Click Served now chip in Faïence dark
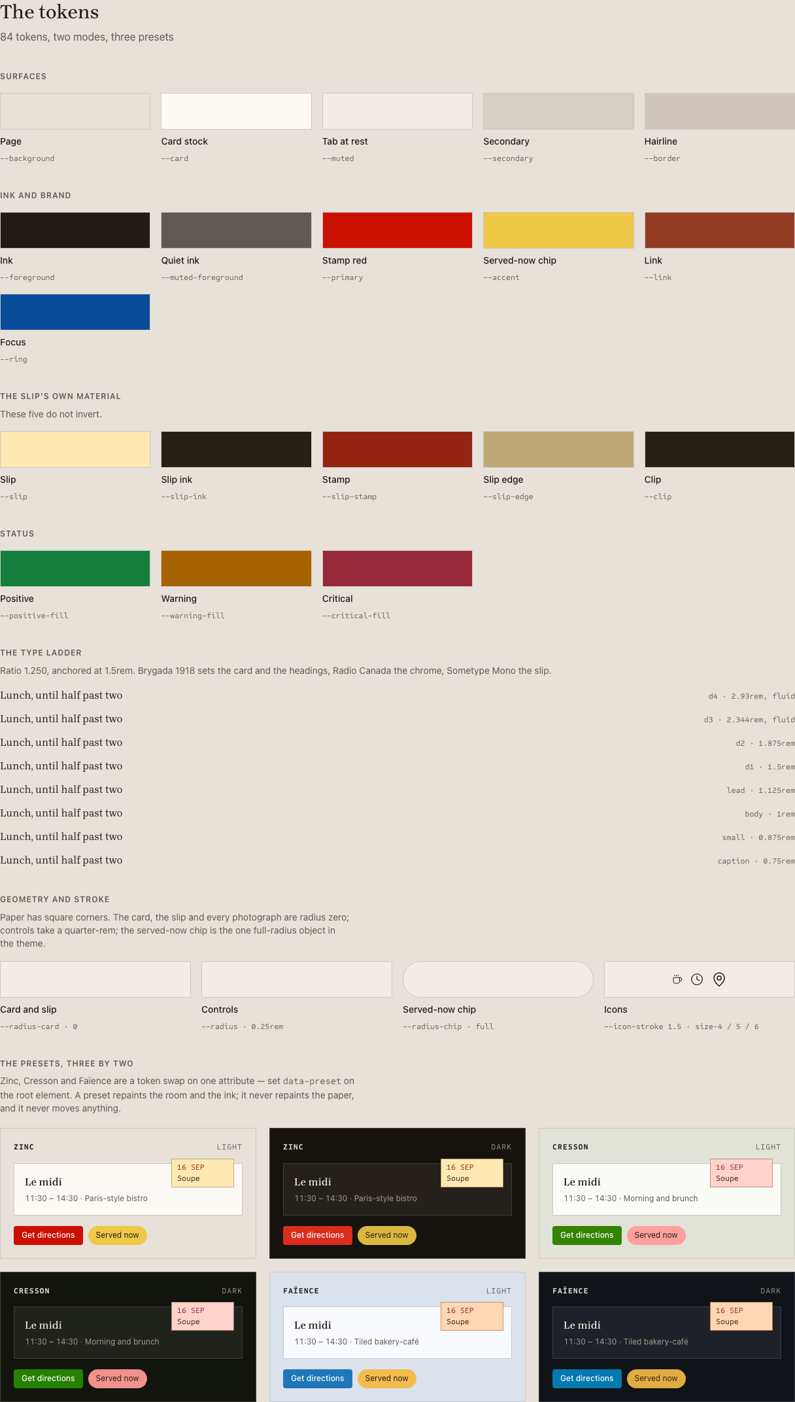795x1402 pixels. click(656, 1378)
